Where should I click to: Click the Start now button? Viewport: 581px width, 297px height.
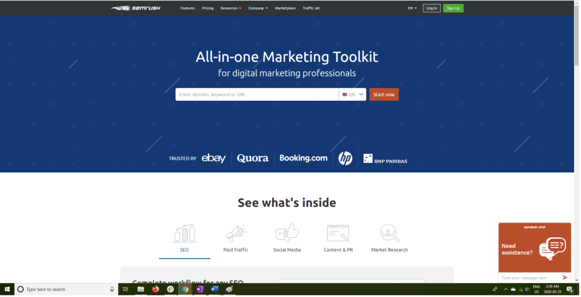(x=385, y=95)
